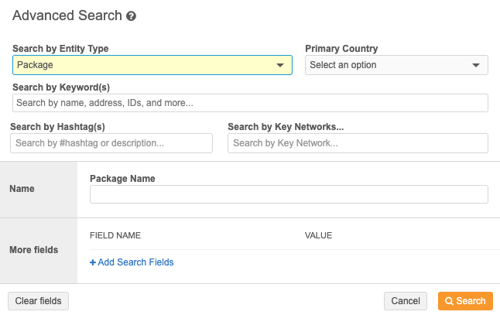The height and width of the screenshot is (315, 500).
Task: Click the FIELD NAME column header
Action: point(115,235)
